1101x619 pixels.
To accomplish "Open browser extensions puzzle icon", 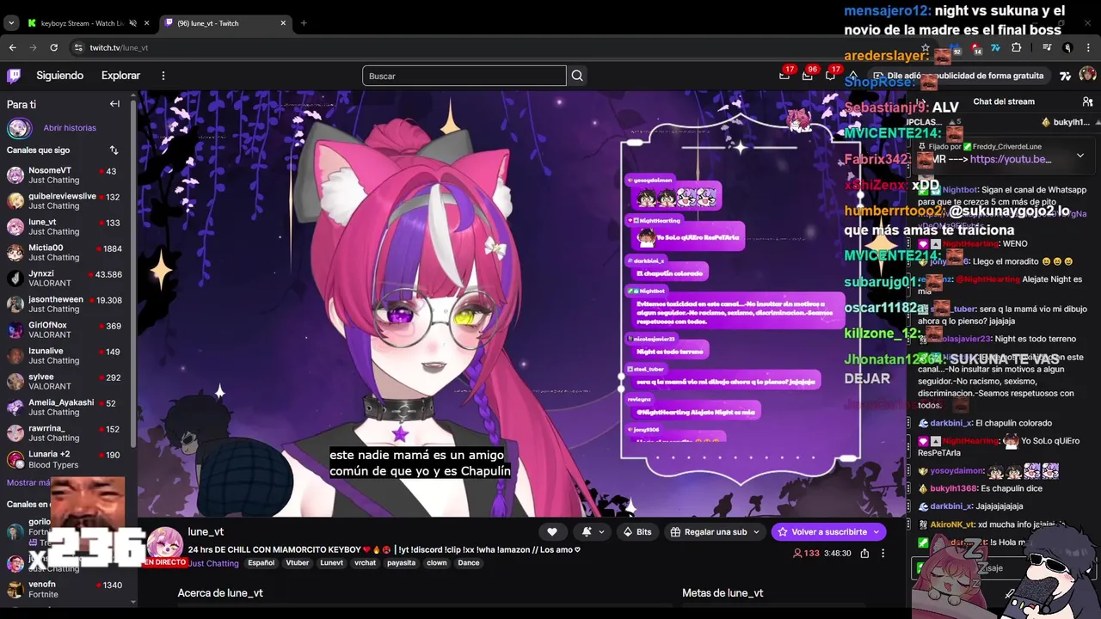I will tap(1017, 47).
